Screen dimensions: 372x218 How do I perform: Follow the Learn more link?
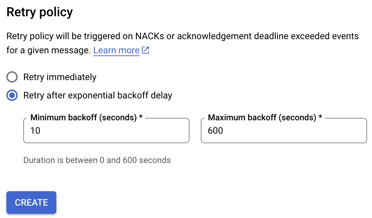[116, 50]
